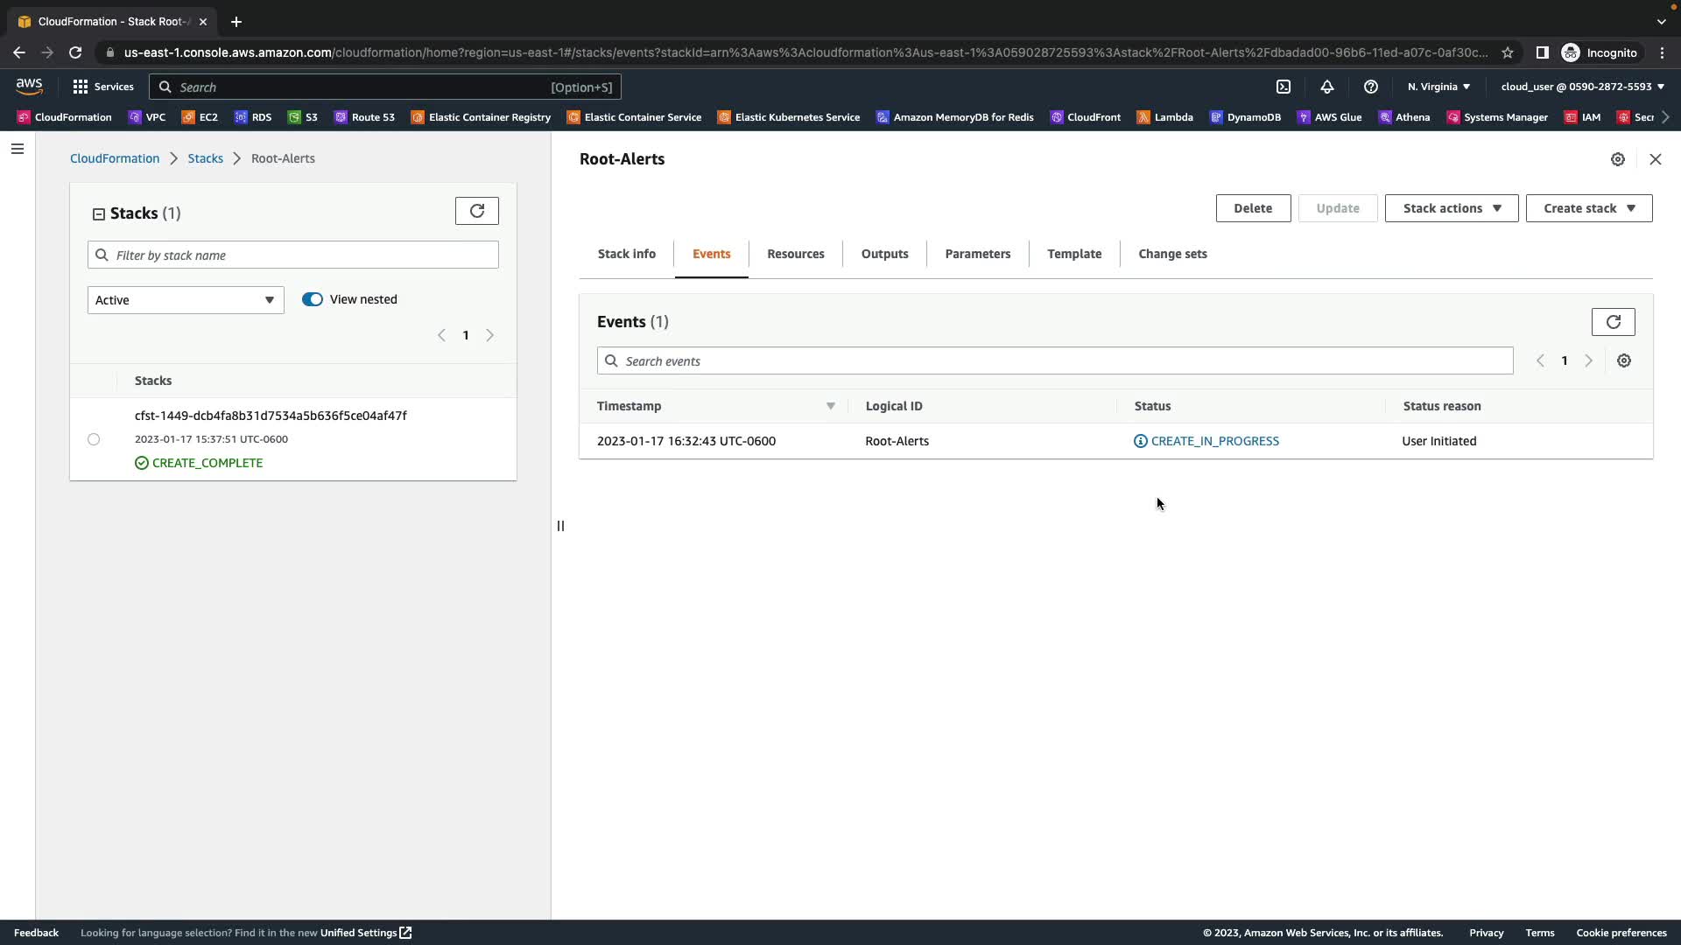Collapse the Stacks panel header
1681x945 pixels.
(99, 213)
